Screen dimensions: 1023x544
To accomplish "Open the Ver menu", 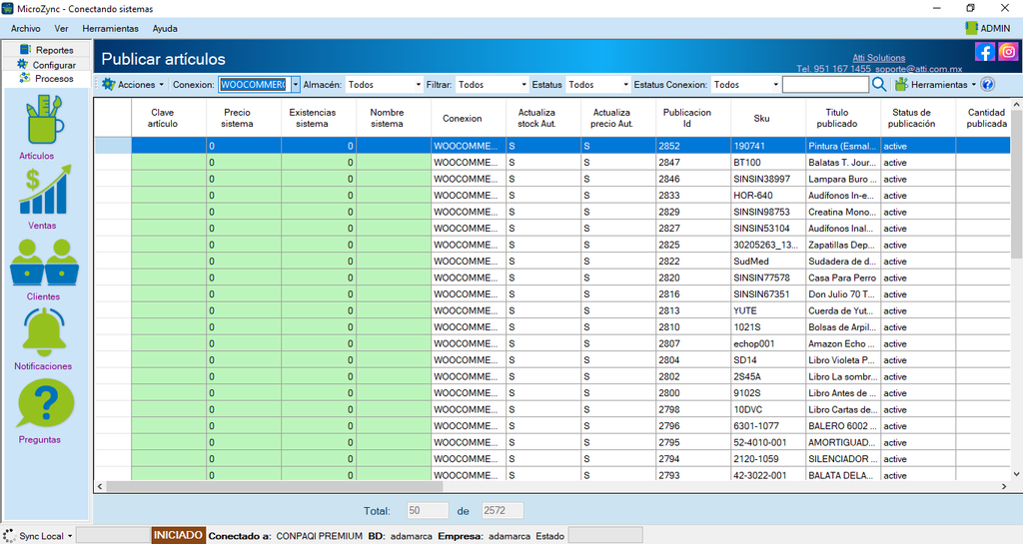I will (x=61, y=29).
